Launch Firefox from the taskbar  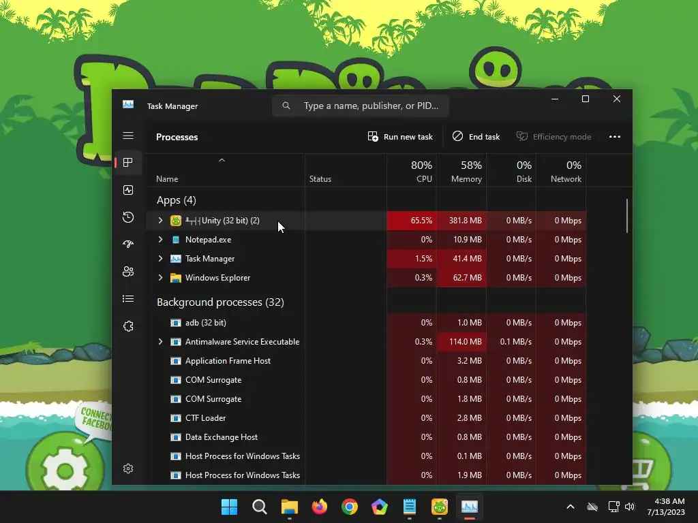click(320, 507)
